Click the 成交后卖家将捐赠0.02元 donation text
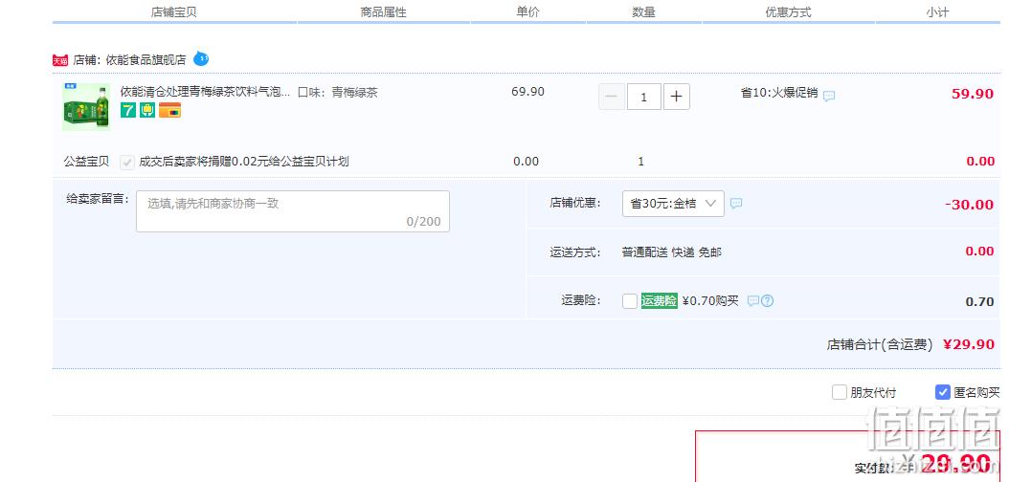The height and width of the screenshot is (482, 1009). 244,162
